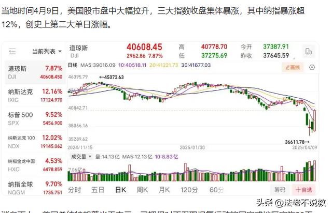Click the layout switch icon beside quotes
The width and height of the screenshot is (332, 213).
pos(308,51)
